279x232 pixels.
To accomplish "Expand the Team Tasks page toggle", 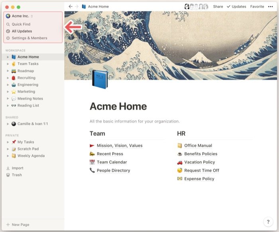I will tap(8, 64).
